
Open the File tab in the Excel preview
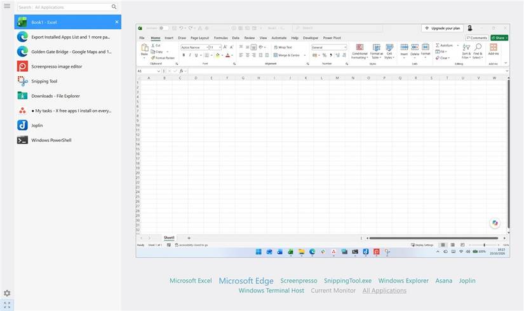(142, 37)
